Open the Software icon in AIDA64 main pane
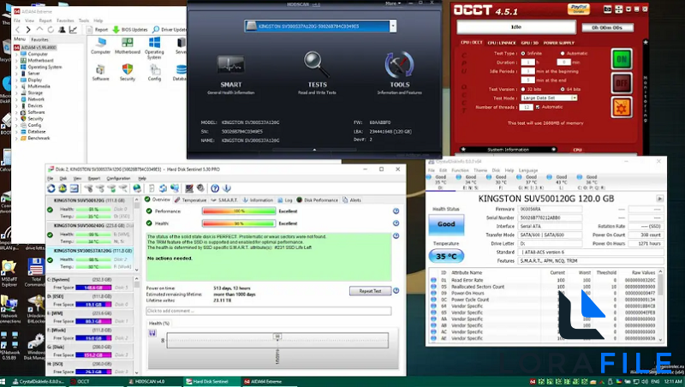Image resolution: width=685 pixels, height=387 pixels. click(x=100, y=73)
